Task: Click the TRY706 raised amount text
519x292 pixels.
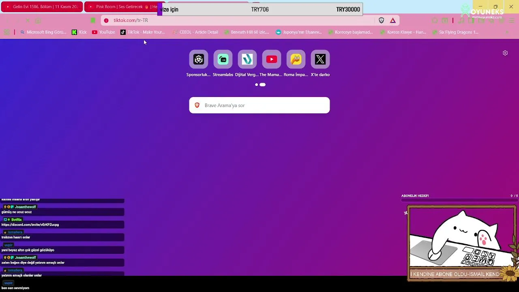Action: pyautogui.click(x=260, y=9)
